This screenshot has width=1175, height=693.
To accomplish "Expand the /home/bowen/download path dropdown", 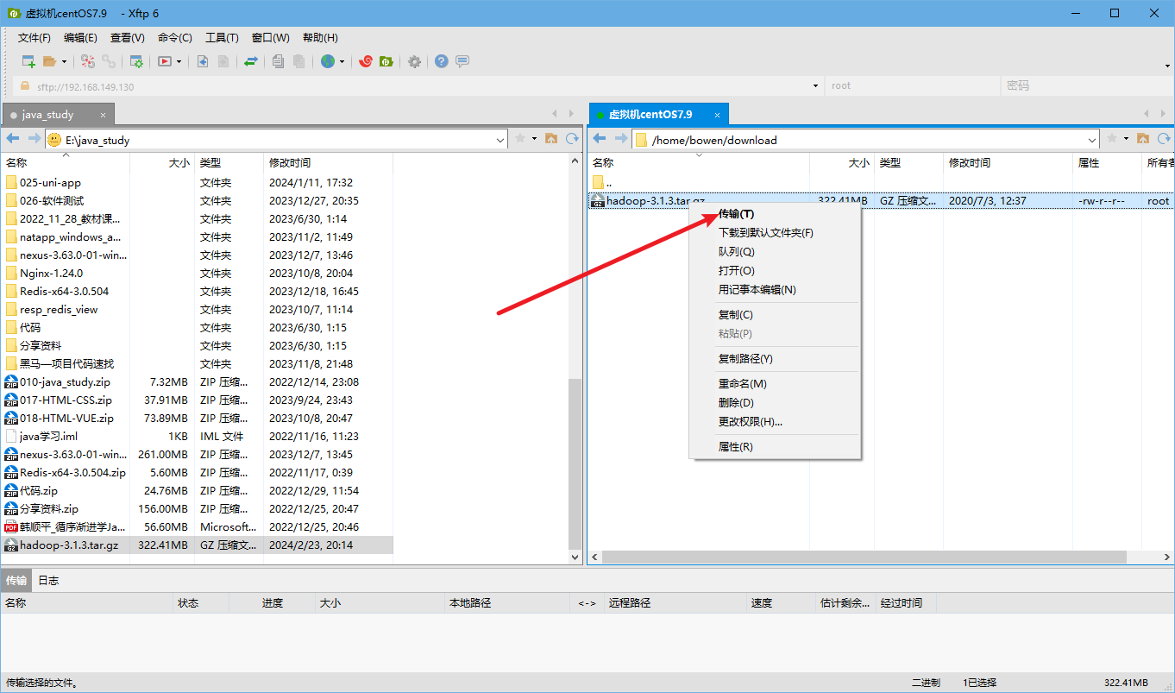I will 1092,140.
